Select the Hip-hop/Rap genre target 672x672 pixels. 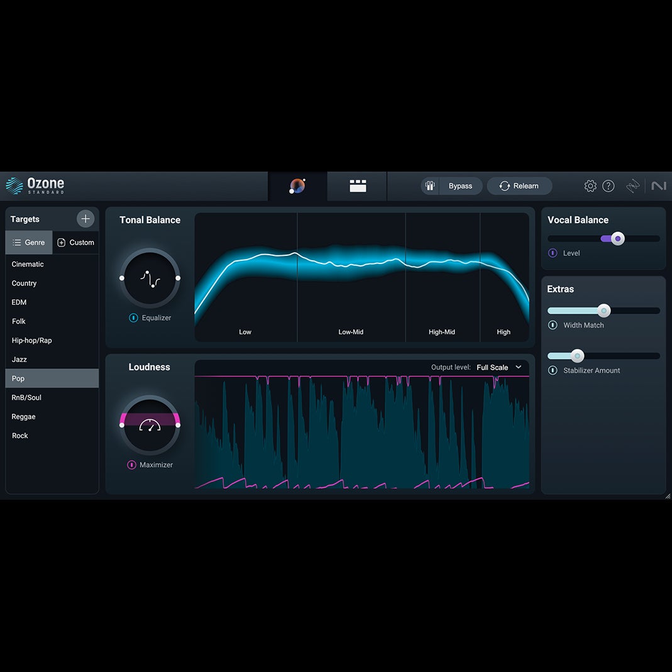[x=52, y=340]
